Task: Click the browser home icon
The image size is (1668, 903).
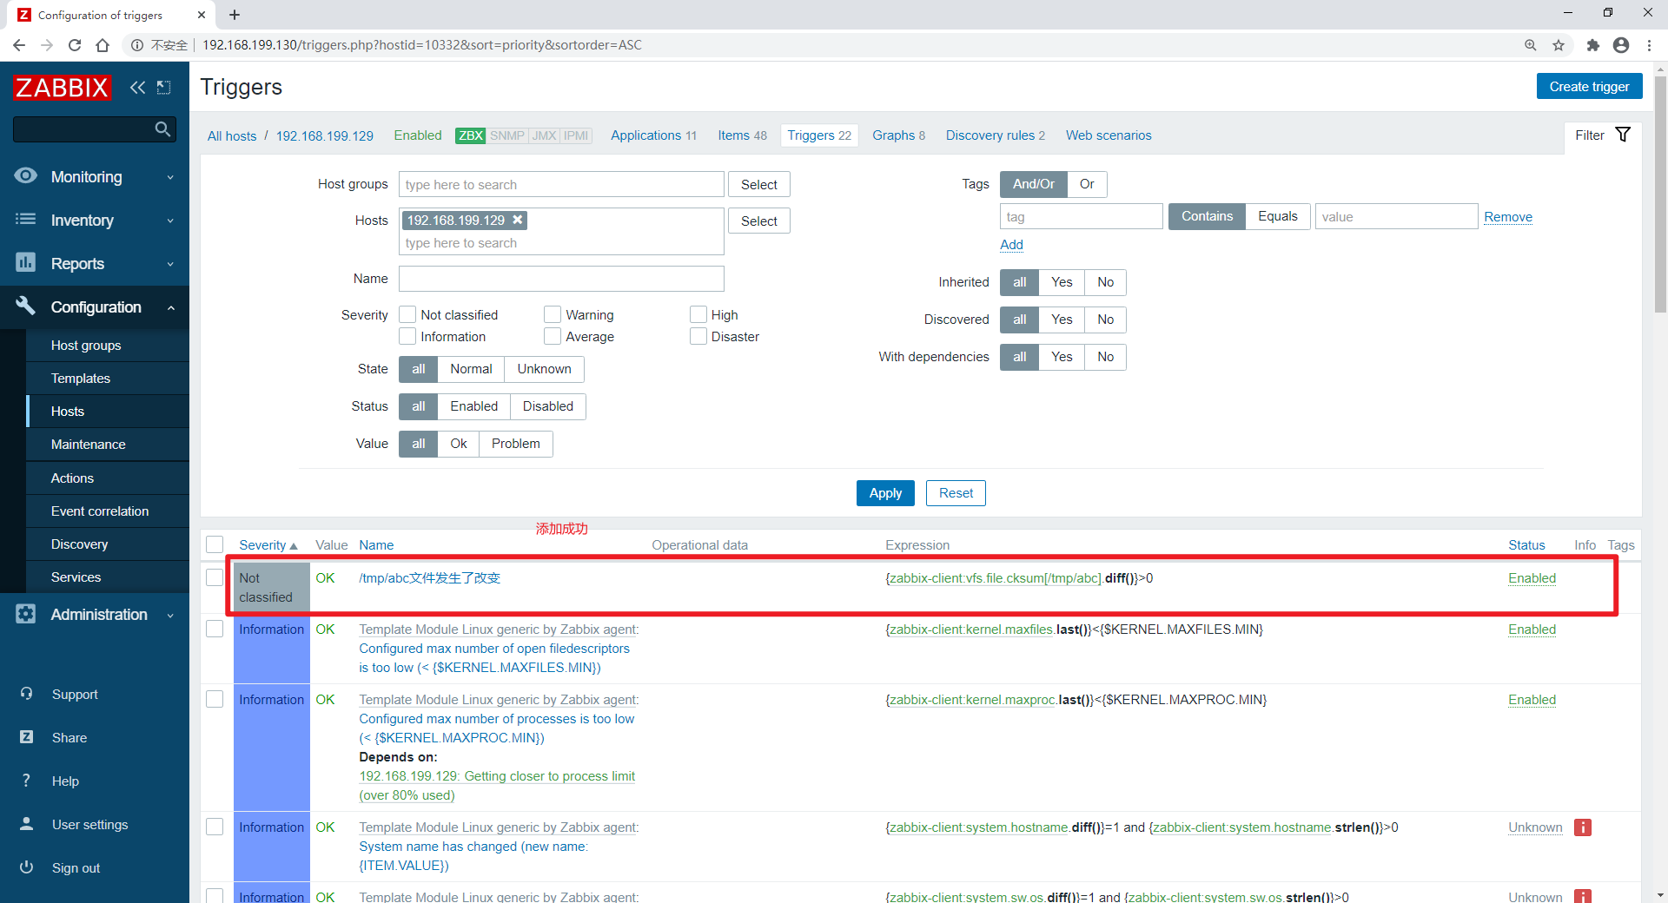Action: point(103,45)
